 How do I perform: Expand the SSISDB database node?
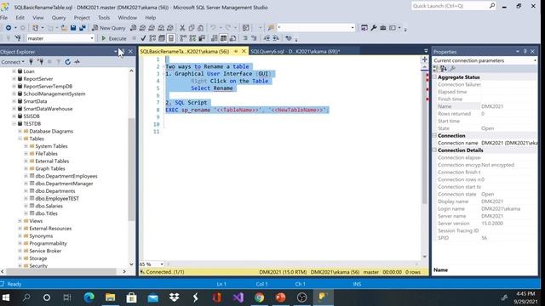14,116
